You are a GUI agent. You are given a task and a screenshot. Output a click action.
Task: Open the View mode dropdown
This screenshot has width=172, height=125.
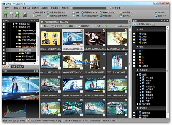pyautogui.click(x=84, y=26)
